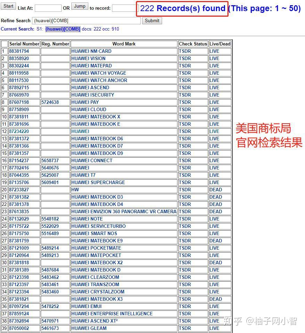Open serial number 87859124
This screenshot has height=333, width=305.
tap(19, 314)
